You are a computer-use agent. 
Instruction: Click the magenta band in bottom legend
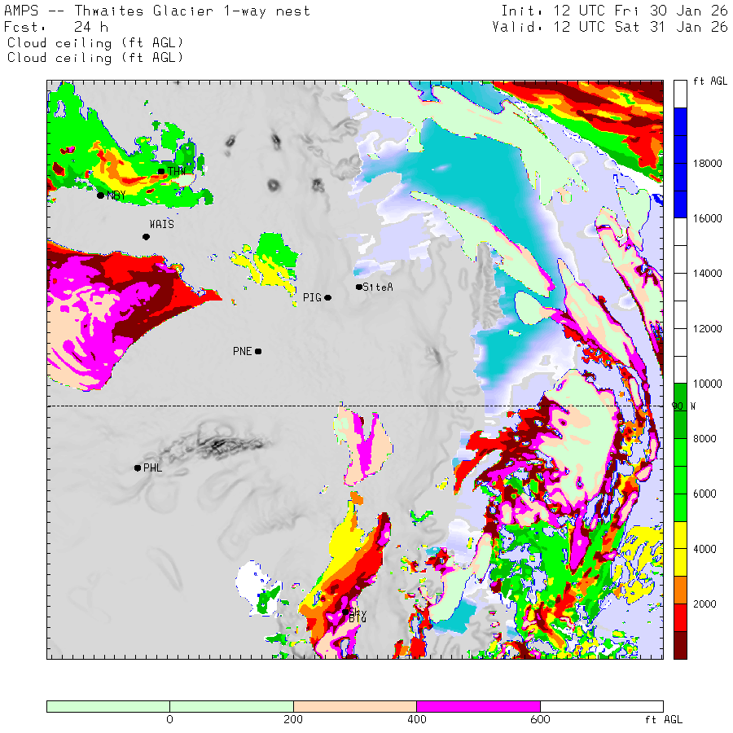(478, 706)
